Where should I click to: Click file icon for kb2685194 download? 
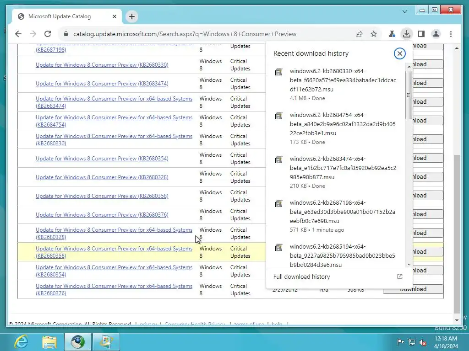(279, 247)
